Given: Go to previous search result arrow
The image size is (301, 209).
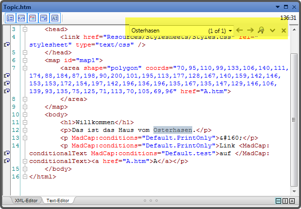Looking at the screenshot, I should (239, 31).
